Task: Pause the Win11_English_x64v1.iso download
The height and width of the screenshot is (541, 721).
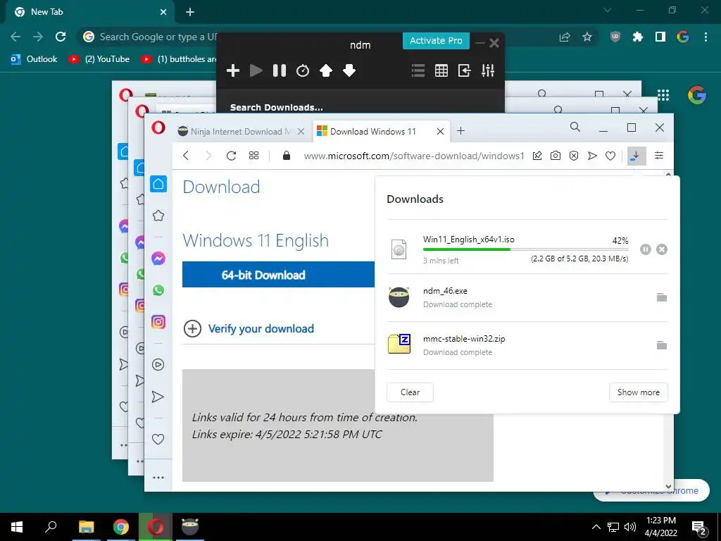Action: pos(646,249)
